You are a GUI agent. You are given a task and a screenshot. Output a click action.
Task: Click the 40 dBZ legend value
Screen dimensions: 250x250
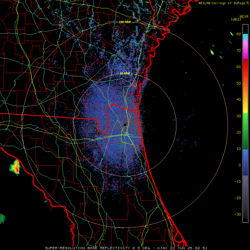click(x=239, y=100)
